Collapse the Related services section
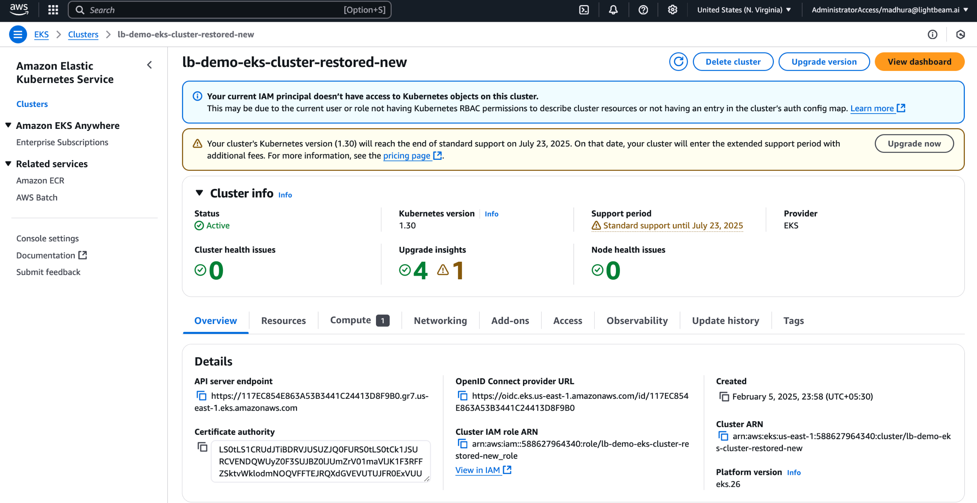Screen dimensions: 977x503 8,164
